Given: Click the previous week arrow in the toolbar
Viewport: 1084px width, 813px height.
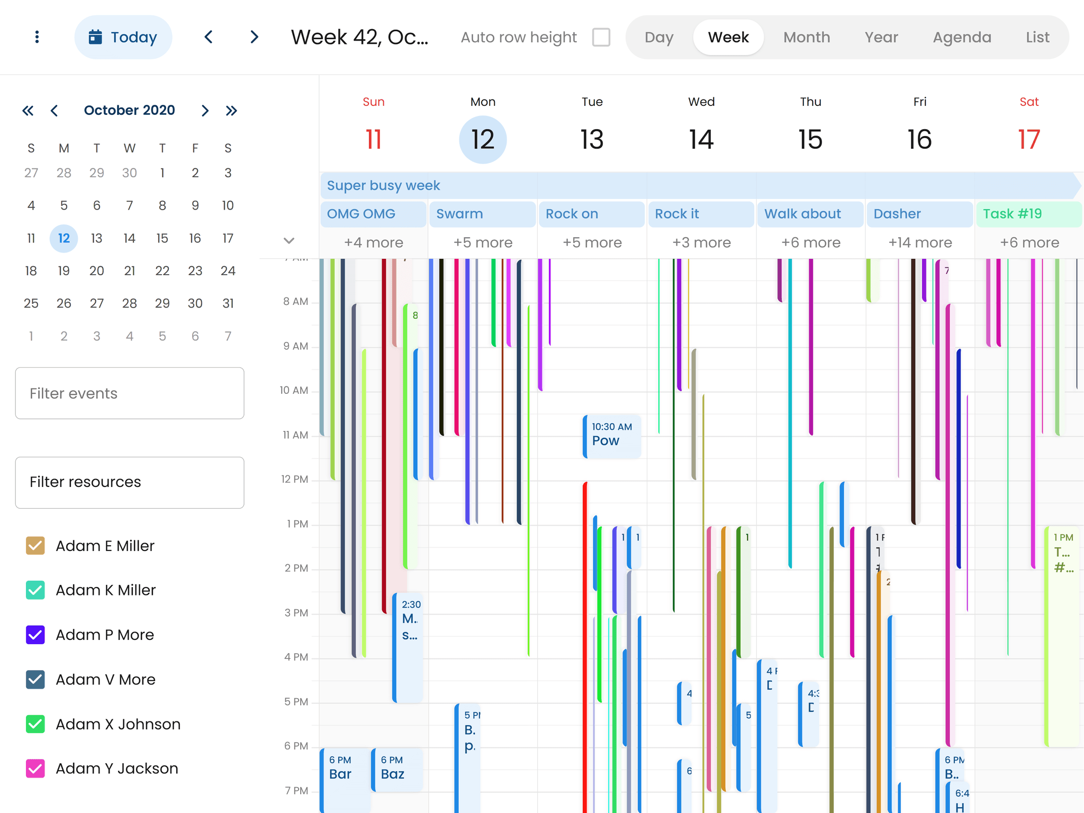Looking at the screenshot, I should (x=209, y=37).
